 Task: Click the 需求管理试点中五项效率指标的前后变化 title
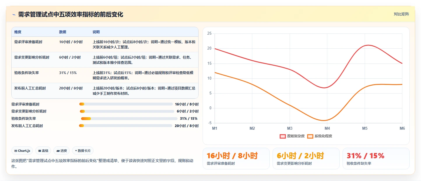coord(71,15)
